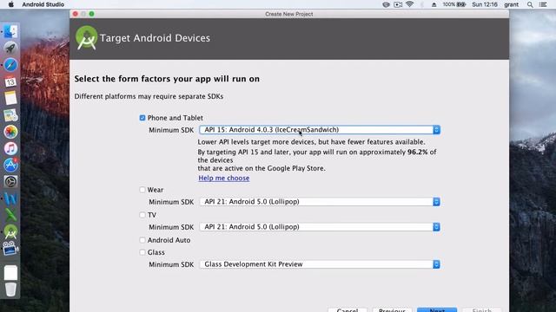Open blue W app icon in dock
556x312 pixels.
click(10, 198)
